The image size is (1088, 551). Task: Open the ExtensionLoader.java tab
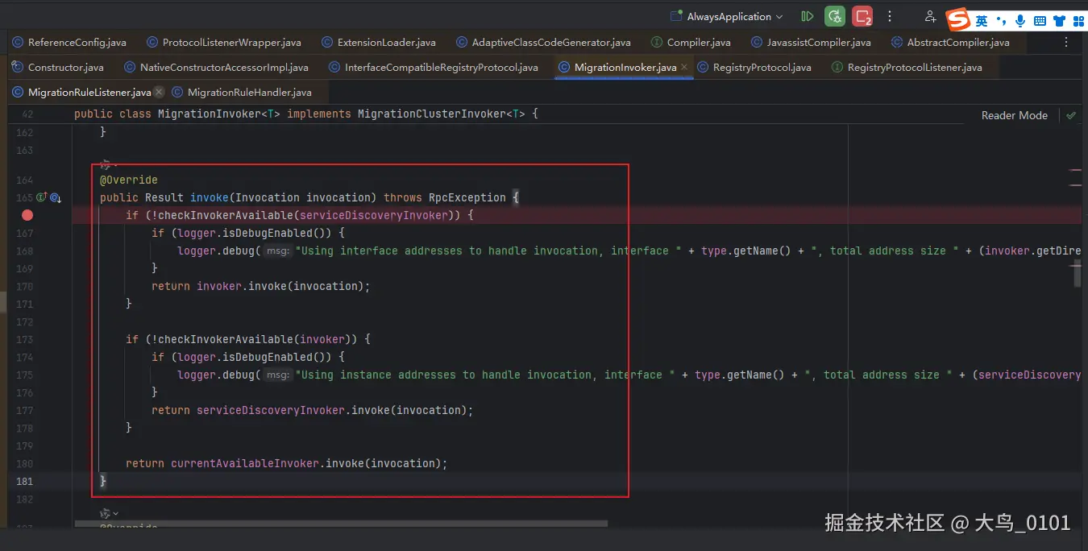point(379,42)
